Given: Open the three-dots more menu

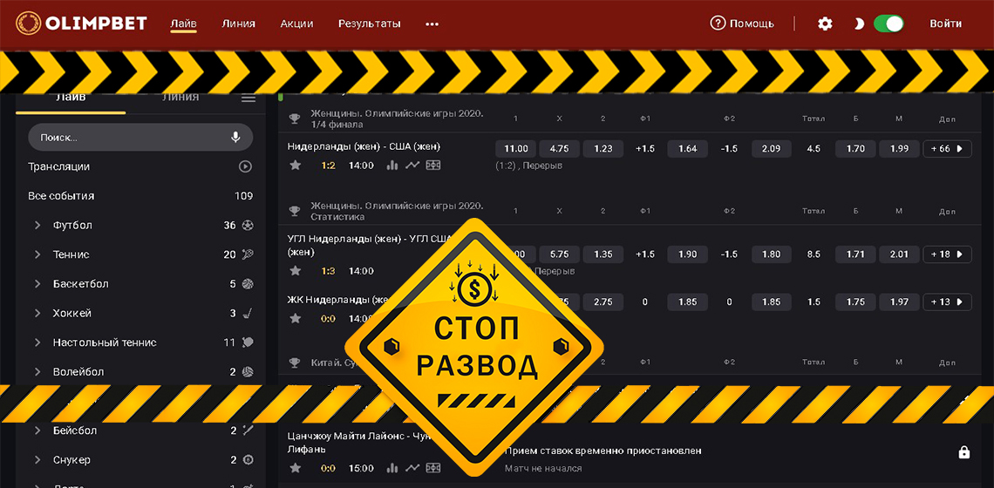Looking at the screenshot, I should point(432,24).
